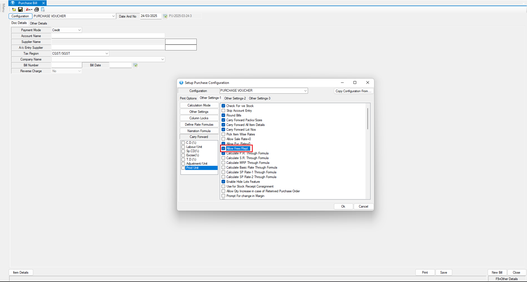Image resolution: width=527 pixels, height=282 pixels.
Task: Open calendar picker next to voucher date
Action: (x=165, y=16)
